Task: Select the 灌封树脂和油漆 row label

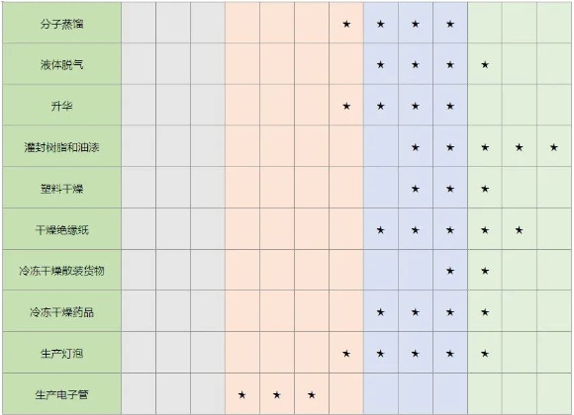Action: [62, 146]
